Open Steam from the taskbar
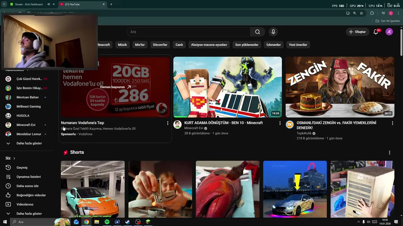This screenshot has width=403, height=226. (128, 222)
